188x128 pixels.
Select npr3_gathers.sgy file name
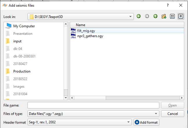[x=90, y=36]
